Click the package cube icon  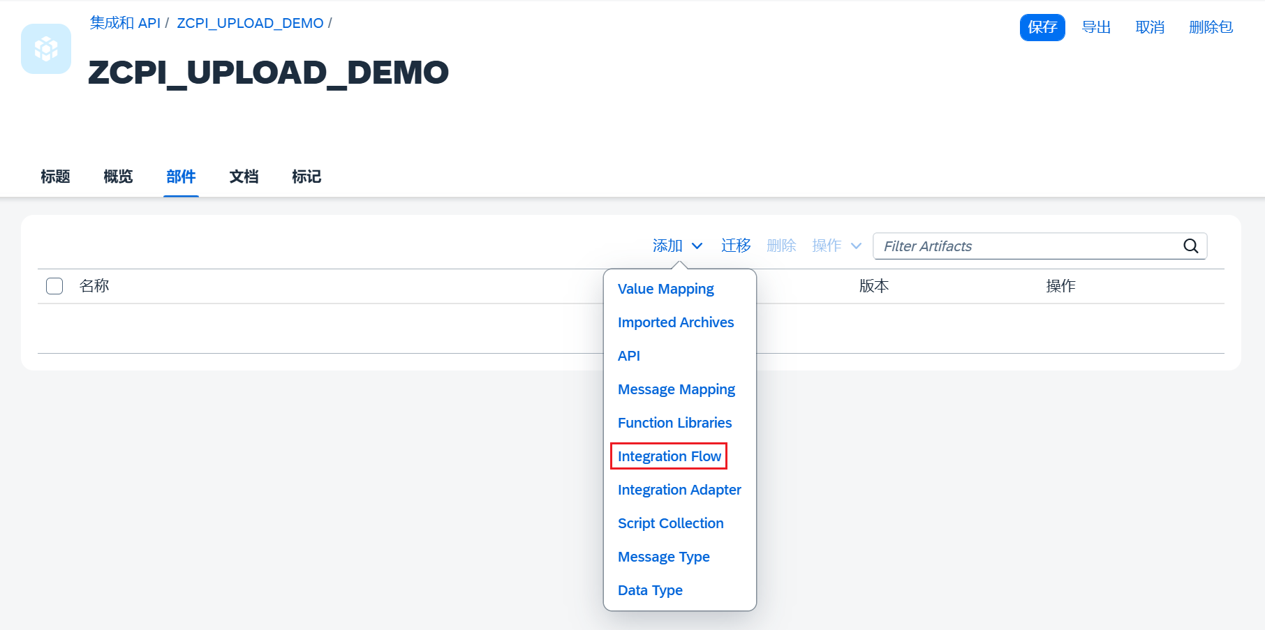tap(46, 49)
